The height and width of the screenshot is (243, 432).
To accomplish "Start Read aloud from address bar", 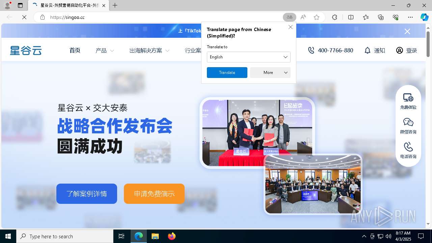I will [303, 17].
